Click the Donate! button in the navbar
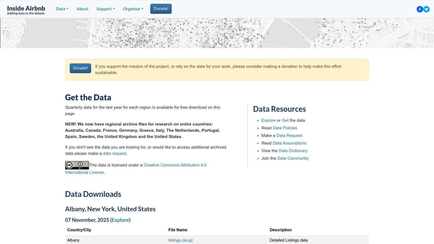The height and width of the screenshot is (244, 434). point(161,9)
